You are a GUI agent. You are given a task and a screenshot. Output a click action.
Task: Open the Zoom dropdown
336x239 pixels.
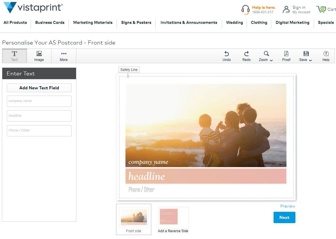click(x=266, y=56)
